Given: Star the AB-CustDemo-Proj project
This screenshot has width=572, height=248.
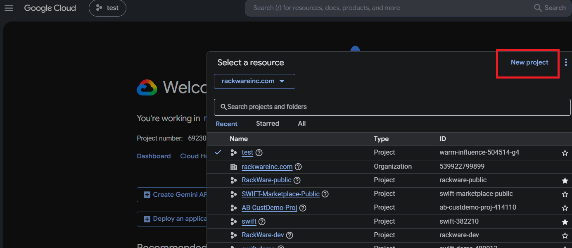Looking at the screenshot, I should [x=565, y=208].
